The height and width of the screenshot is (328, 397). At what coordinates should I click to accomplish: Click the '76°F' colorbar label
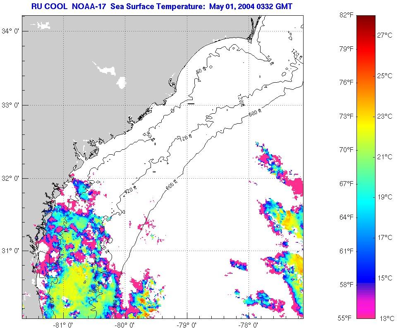347,83
